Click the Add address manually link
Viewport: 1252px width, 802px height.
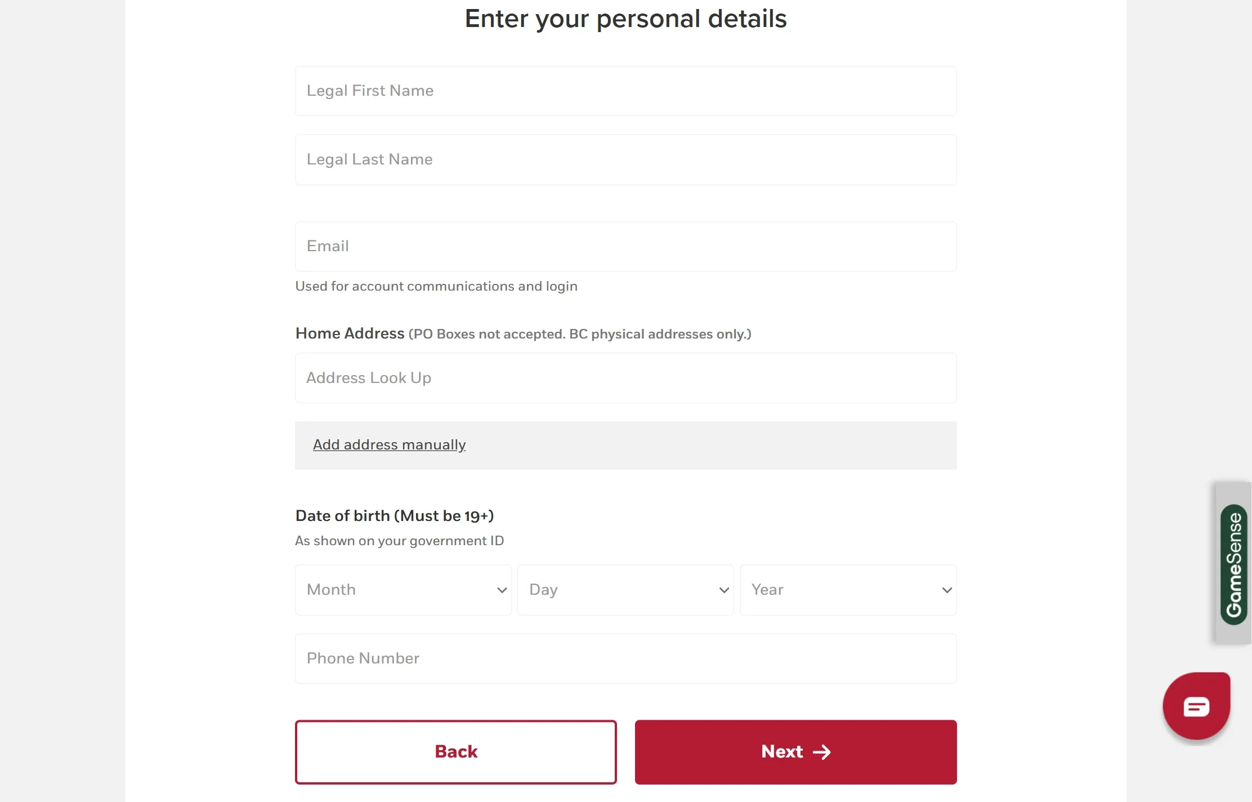[389, 445]
